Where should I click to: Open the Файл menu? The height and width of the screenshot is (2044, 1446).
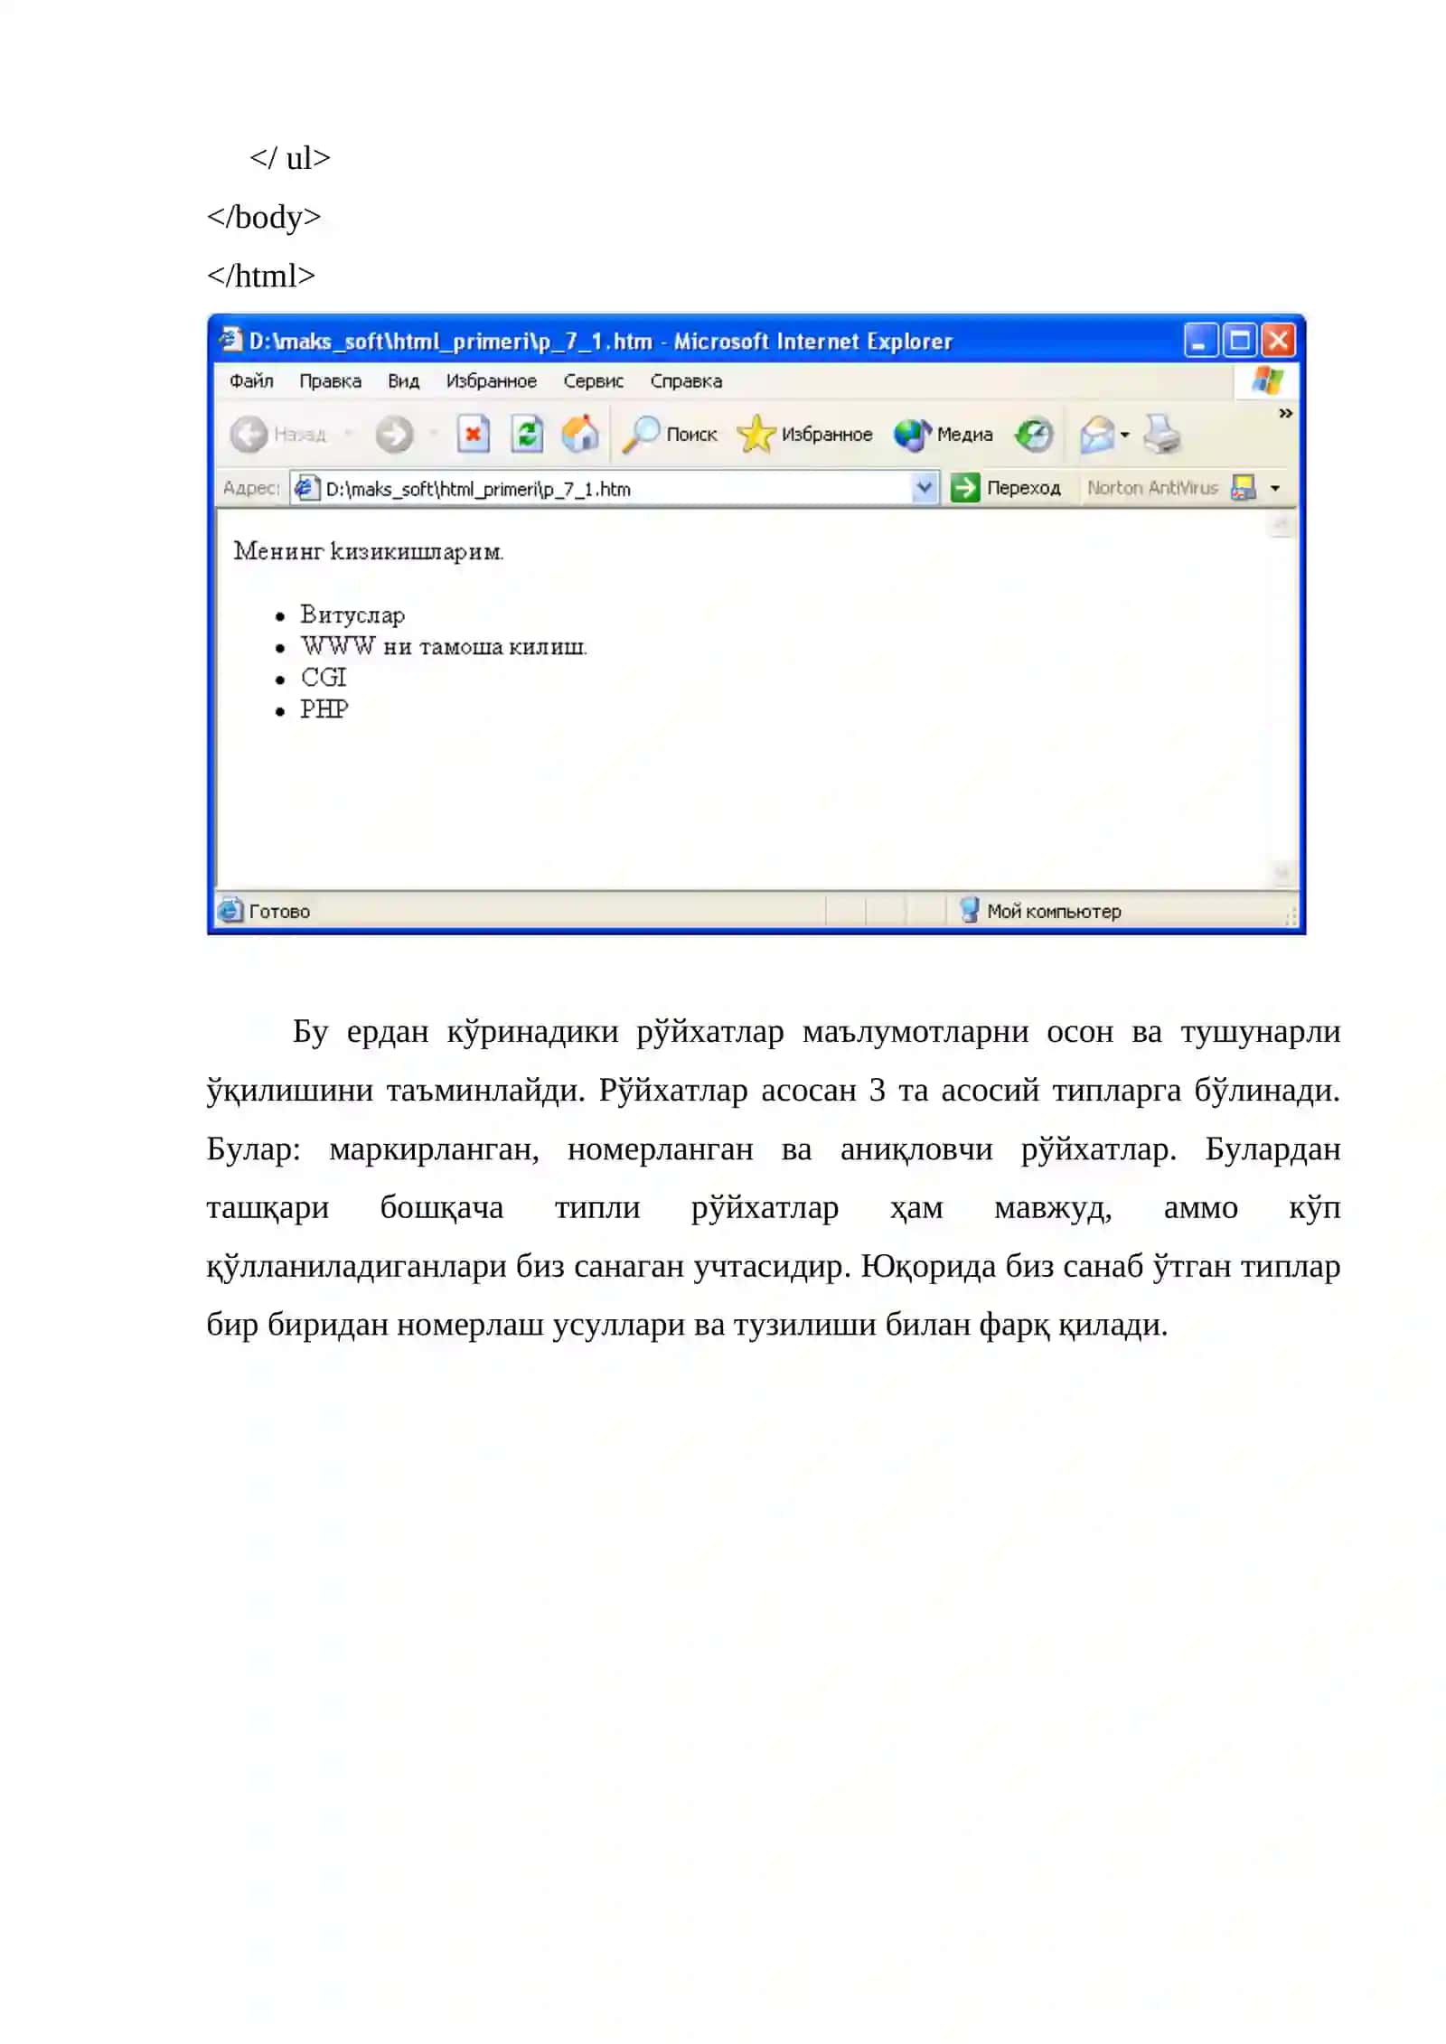click(x=251, y=381)
